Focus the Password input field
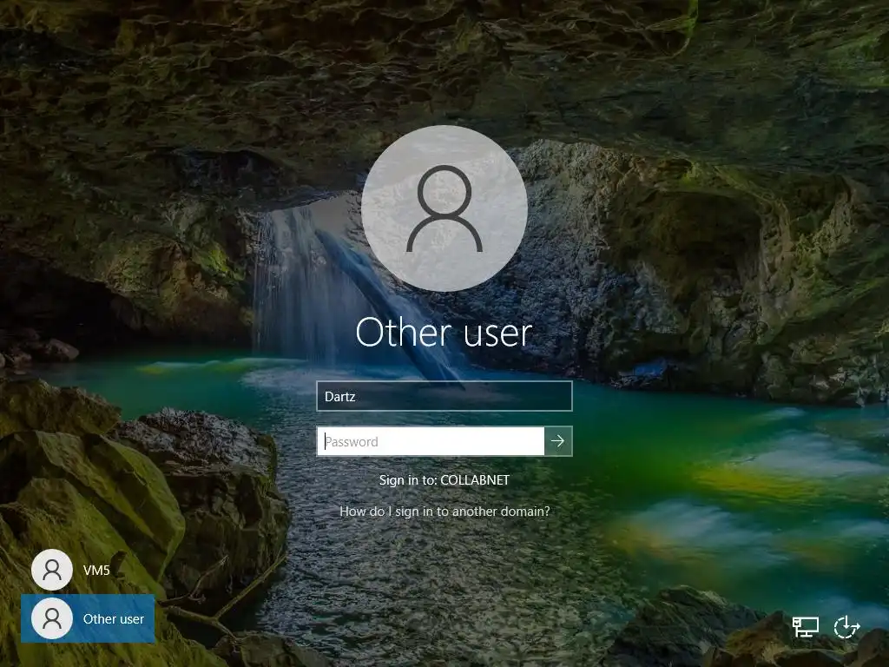This screenshot has width=889, height=667. (431, 441)
